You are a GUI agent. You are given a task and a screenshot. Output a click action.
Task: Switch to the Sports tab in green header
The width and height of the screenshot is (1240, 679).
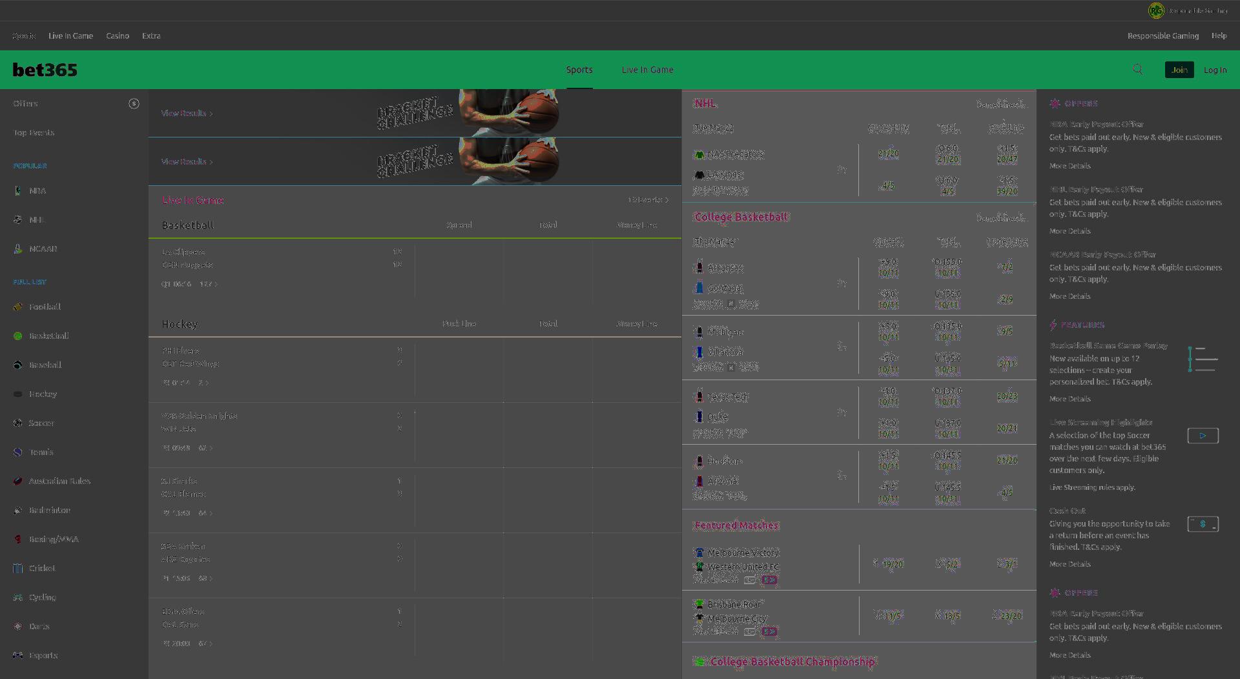[x=579, y=70]
